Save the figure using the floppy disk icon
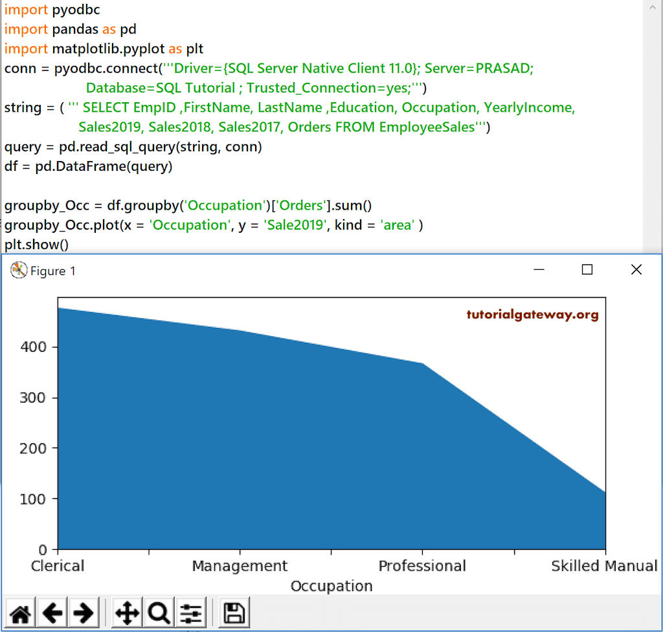Image resolution: width=663 pixels, height=632 pixels. point(233,612)
